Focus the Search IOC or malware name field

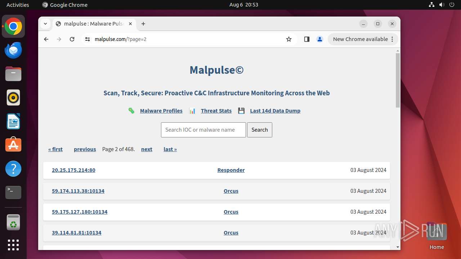click(x=203, y=130)
